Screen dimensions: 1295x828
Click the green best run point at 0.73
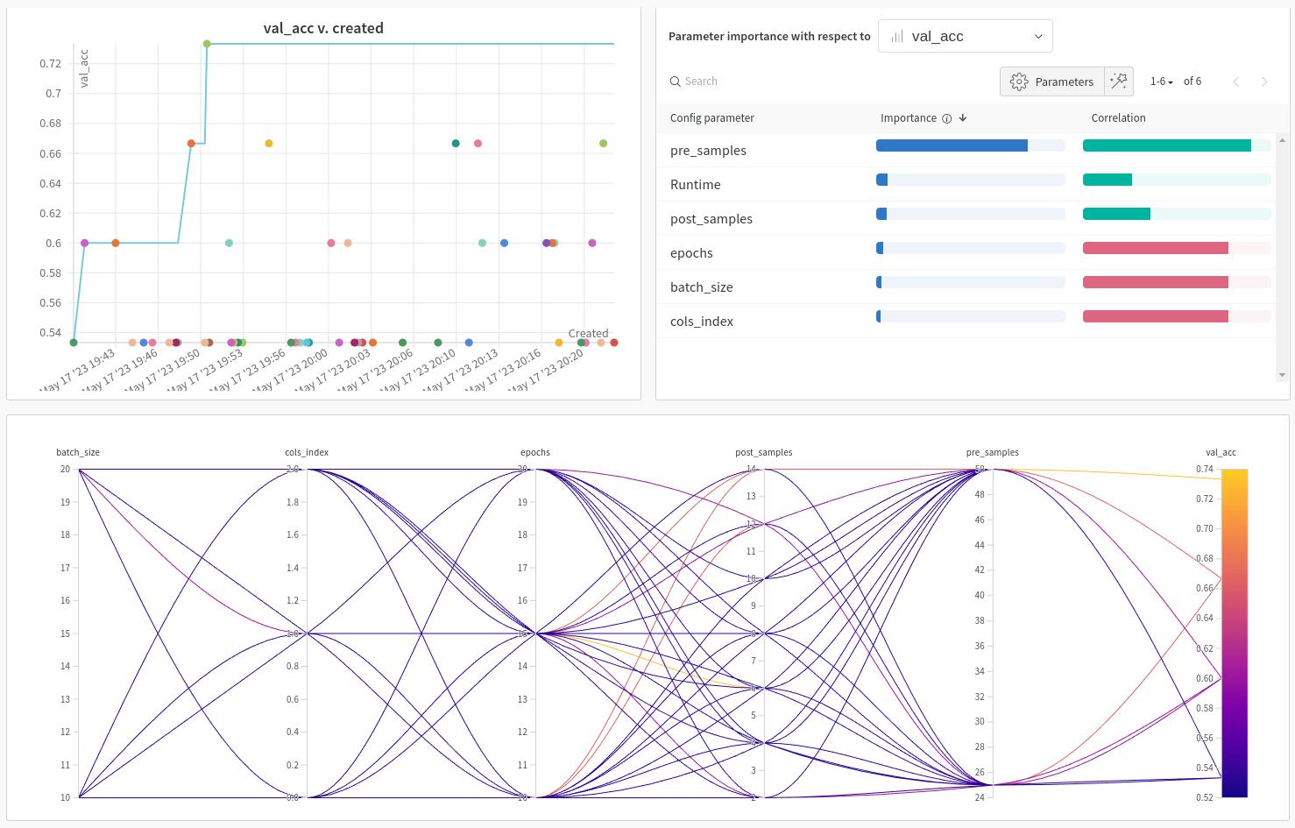pyautogui.click(x=207, y=44)
